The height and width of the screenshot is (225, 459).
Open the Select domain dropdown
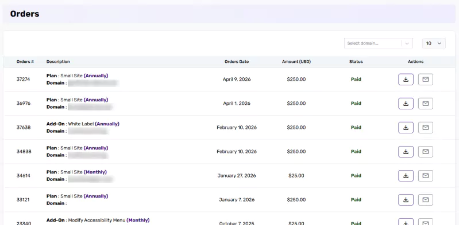point(378,43)
